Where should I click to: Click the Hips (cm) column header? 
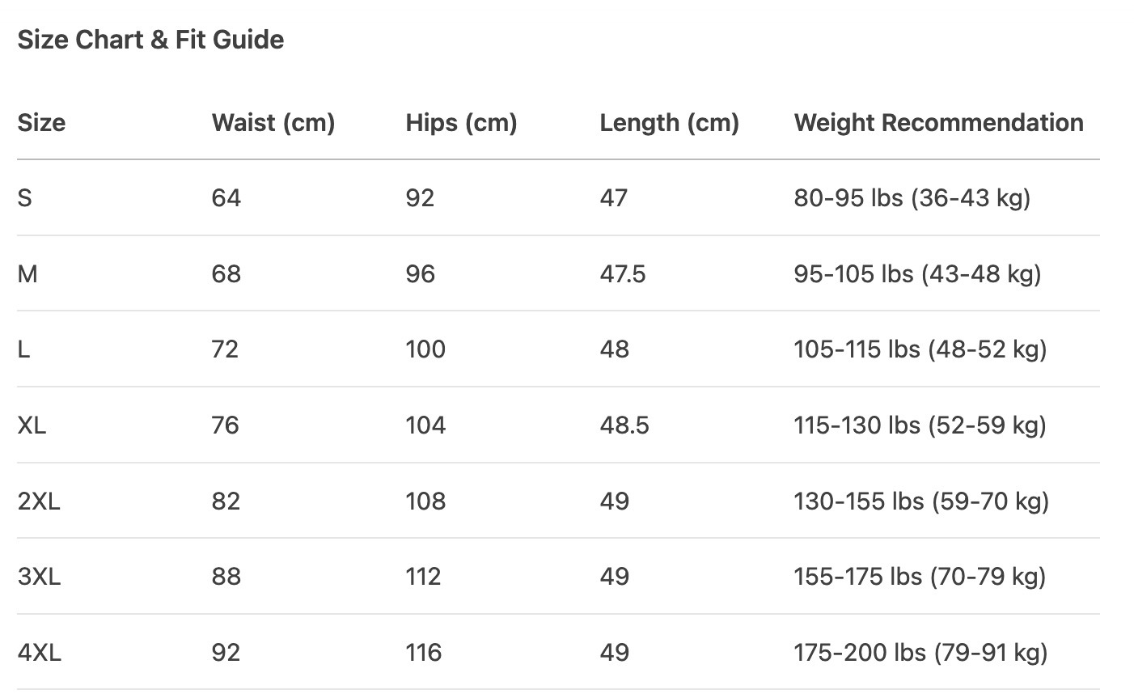461,123
